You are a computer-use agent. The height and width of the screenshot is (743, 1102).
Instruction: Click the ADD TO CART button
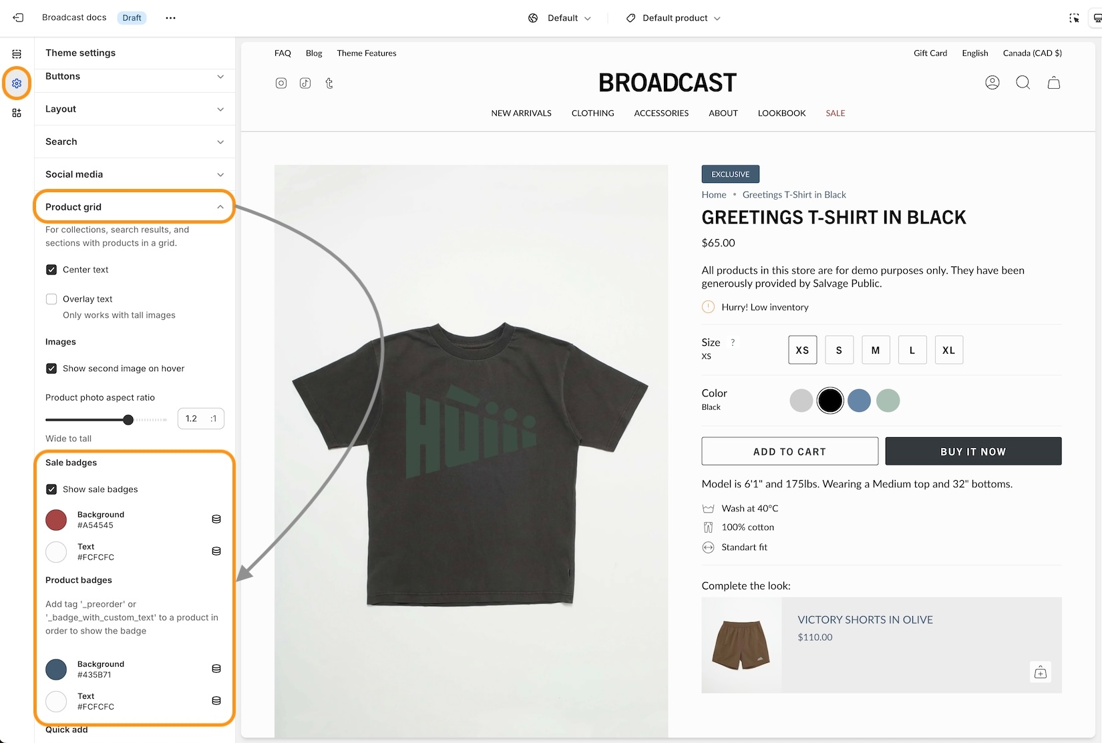pos(789,452)
